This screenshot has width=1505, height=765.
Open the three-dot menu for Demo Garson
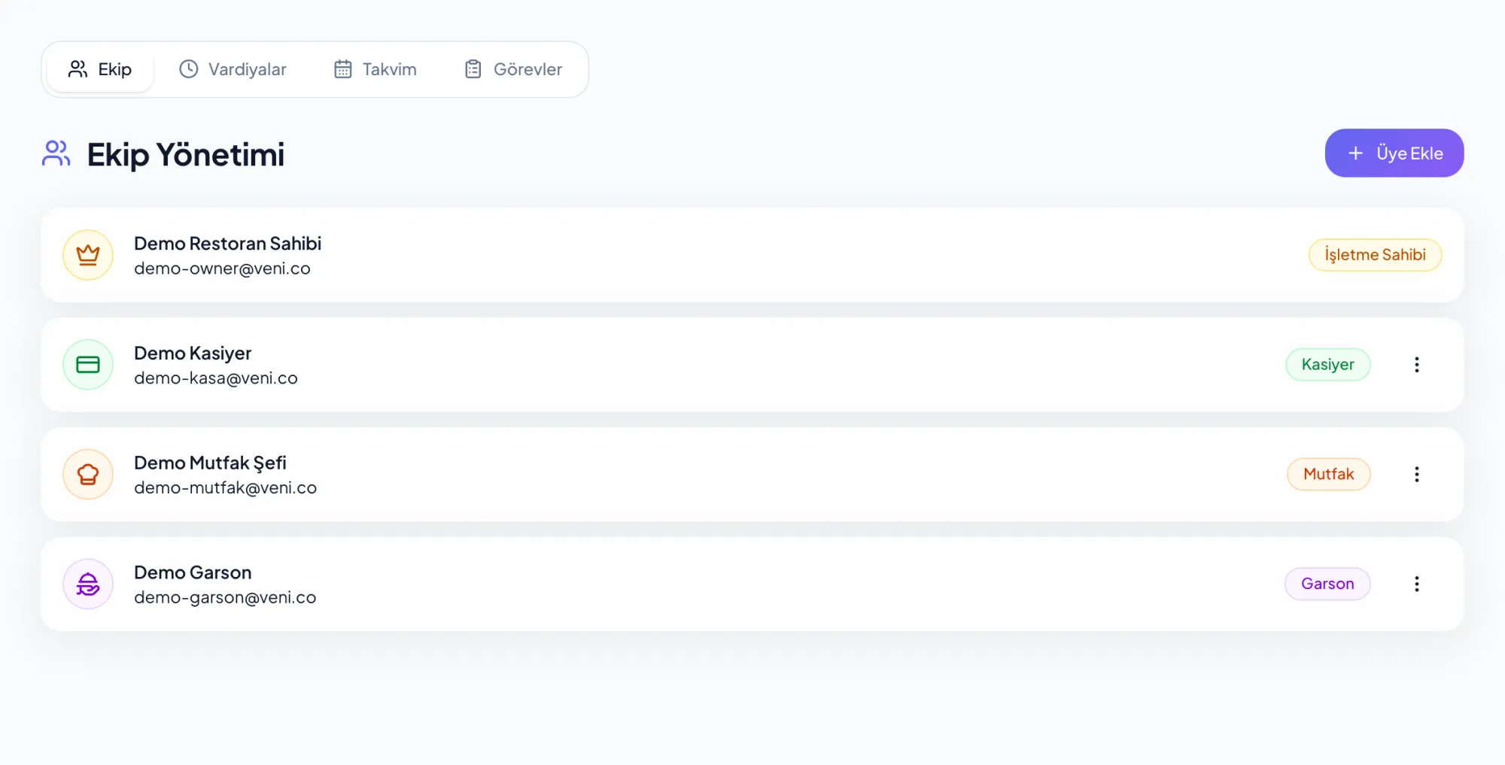pos(1416,584)
